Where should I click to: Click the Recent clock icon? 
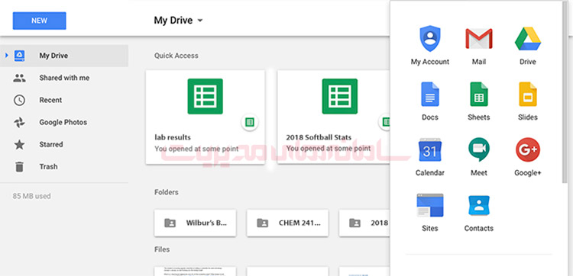click(x=19, y=100)
